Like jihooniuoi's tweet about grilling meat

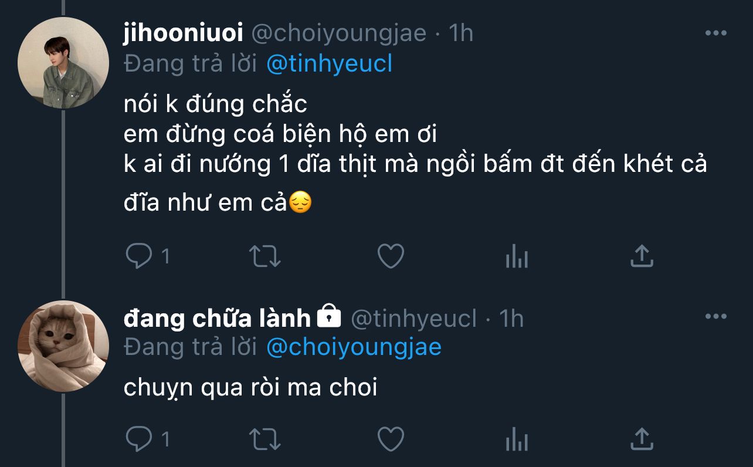(x=390, y=256)
